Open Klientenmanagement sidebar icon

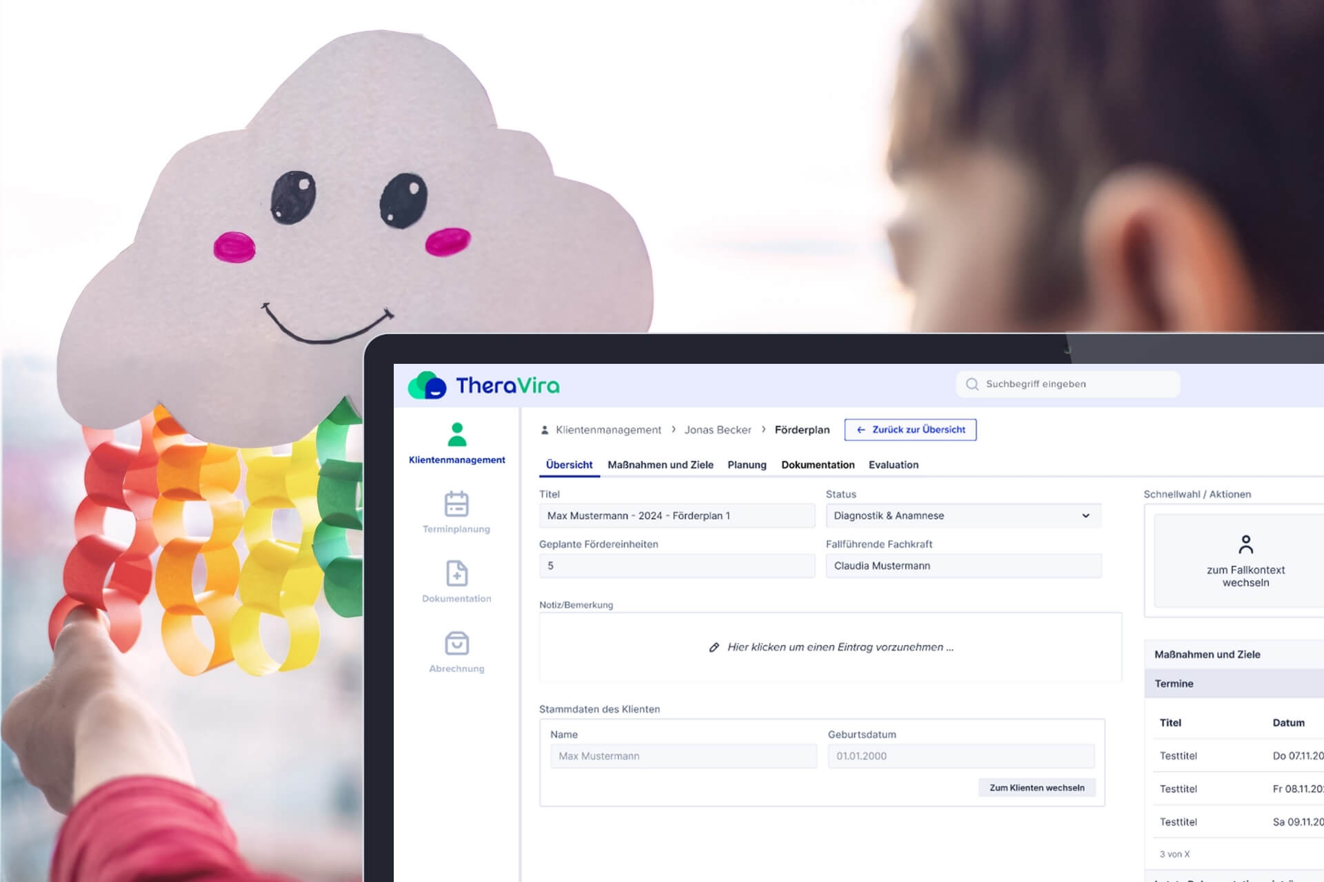(x=457, y=435)
